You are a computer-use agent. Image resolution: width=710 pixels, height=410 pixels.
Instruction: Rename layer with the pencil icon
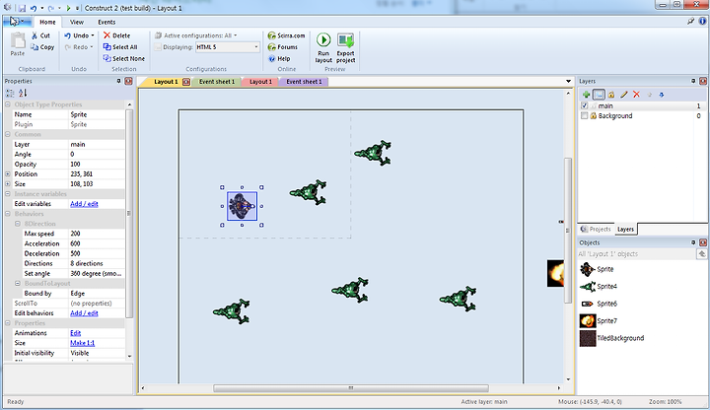[624, 95]
